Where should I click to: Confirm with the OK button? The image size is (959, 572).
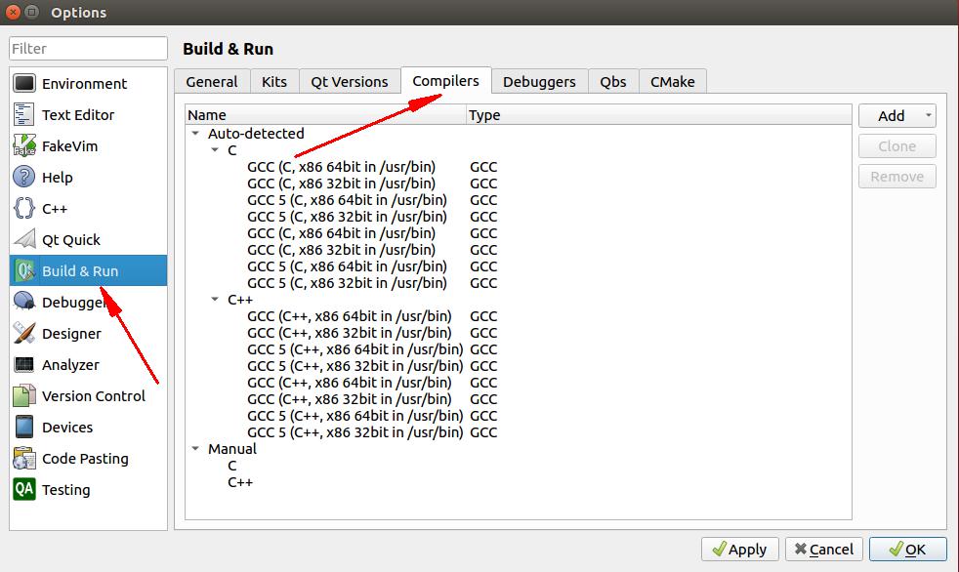[907, 549]
